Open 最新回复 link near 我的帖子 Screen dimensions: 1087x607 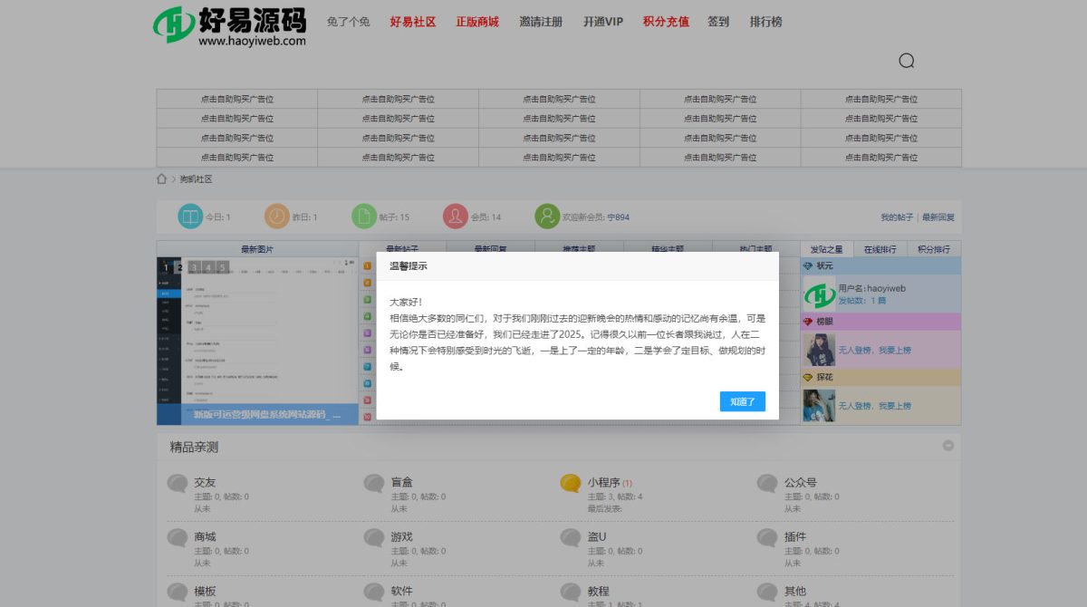[938, 217]
